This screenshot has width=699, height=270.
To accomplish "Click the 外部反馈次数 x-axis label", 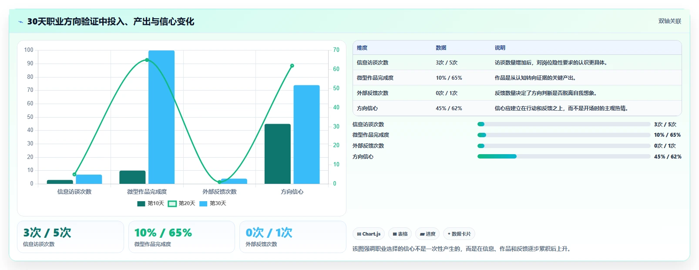I will [x=219, y=192].
